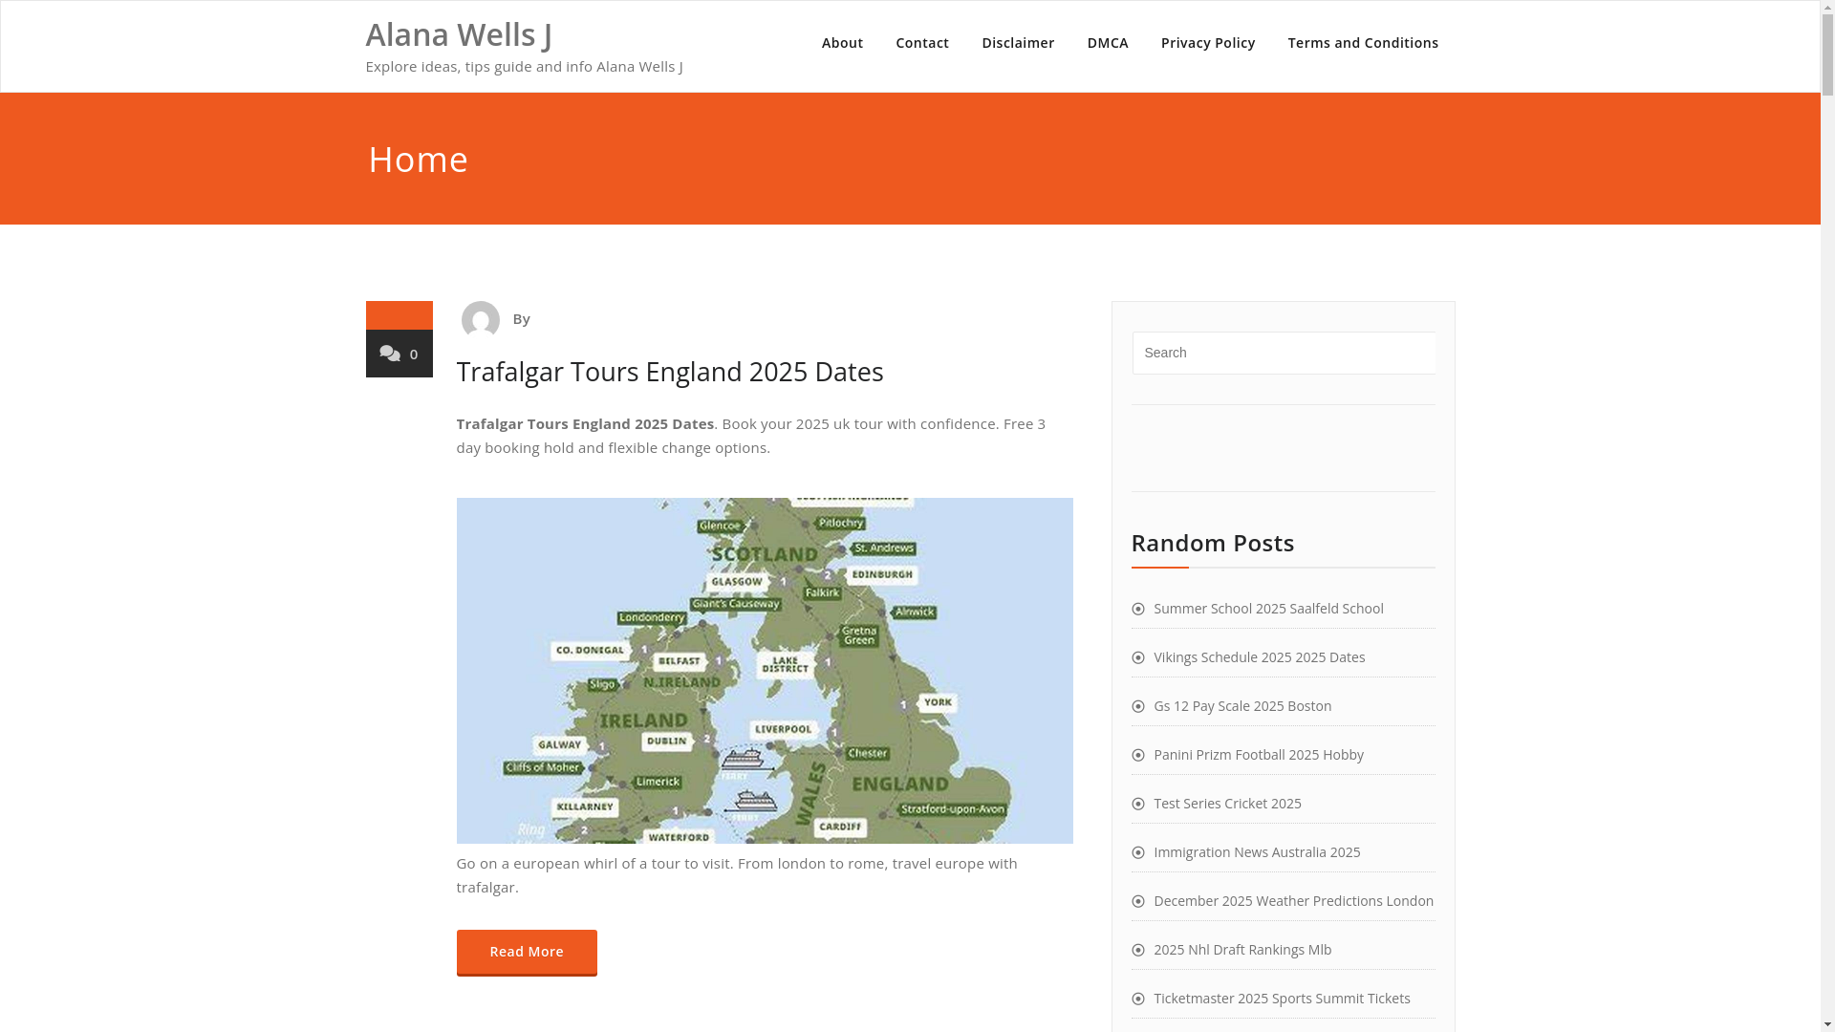Click the site tagline 'Explore ideas, tips guide and info Alana Wells J'

point(524,66)
